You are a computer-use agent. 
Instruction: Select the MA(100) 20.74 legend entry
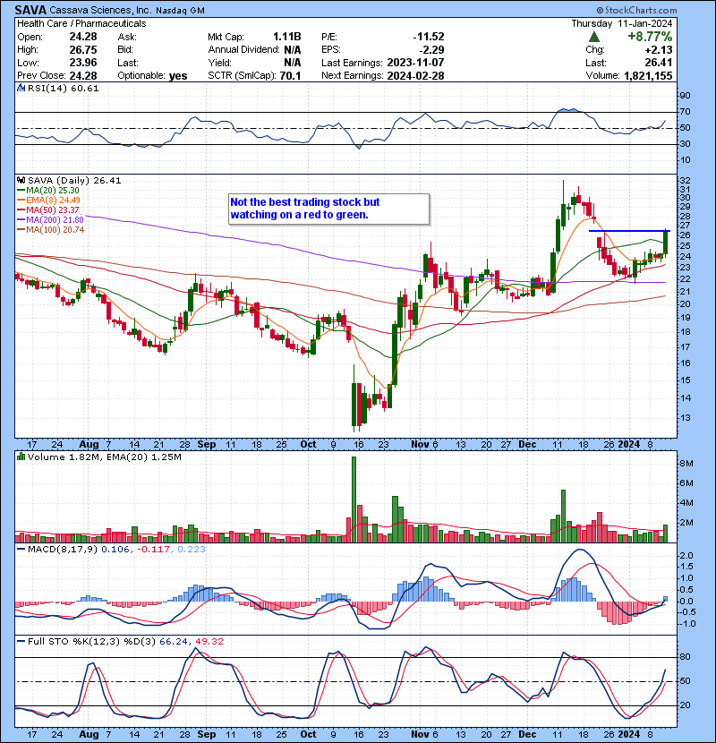pyautogui.click(x=51, y=230)
